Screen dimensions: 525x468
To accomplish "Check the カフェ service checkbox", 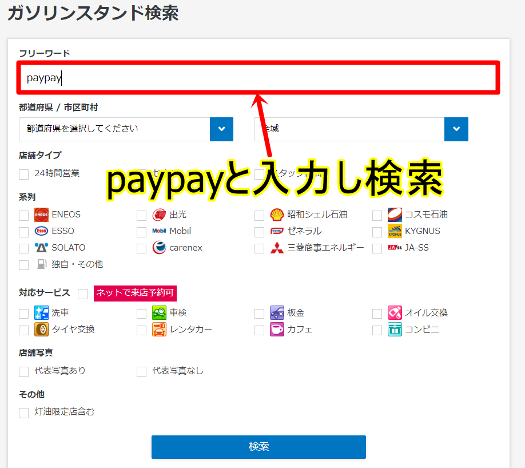I will point(260,330).
